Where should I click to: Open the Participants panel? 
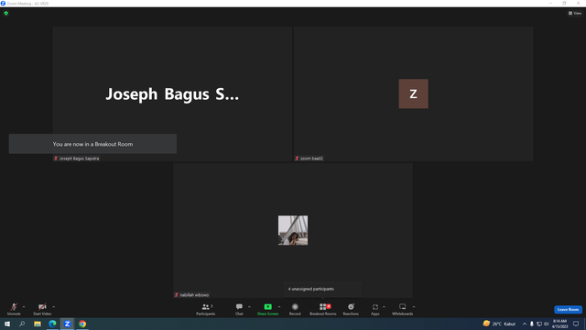point(205,309)
